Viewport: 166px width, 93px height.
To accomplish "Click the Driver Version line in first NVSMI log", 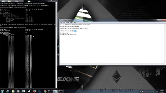I will [x=15, y=11].
